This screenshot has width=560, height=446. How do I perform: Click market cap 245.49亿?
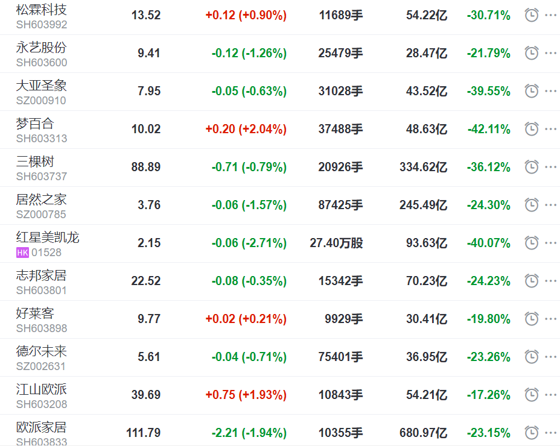pyautogui.click(x=423, y=205)
